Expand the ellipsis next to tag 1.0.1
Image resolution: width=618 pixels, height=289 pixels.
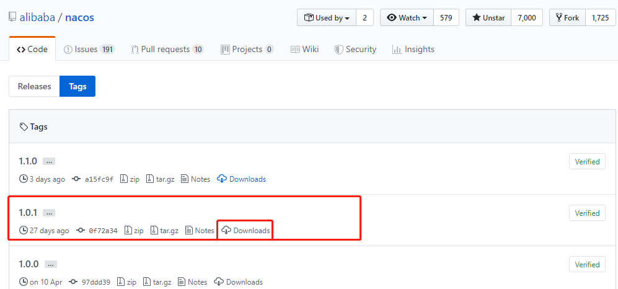click(49, 213)
